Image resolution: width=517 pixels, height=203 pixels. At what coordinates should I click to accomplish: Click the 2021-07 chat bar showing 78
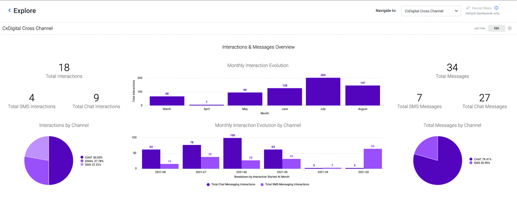pos(192,157)
